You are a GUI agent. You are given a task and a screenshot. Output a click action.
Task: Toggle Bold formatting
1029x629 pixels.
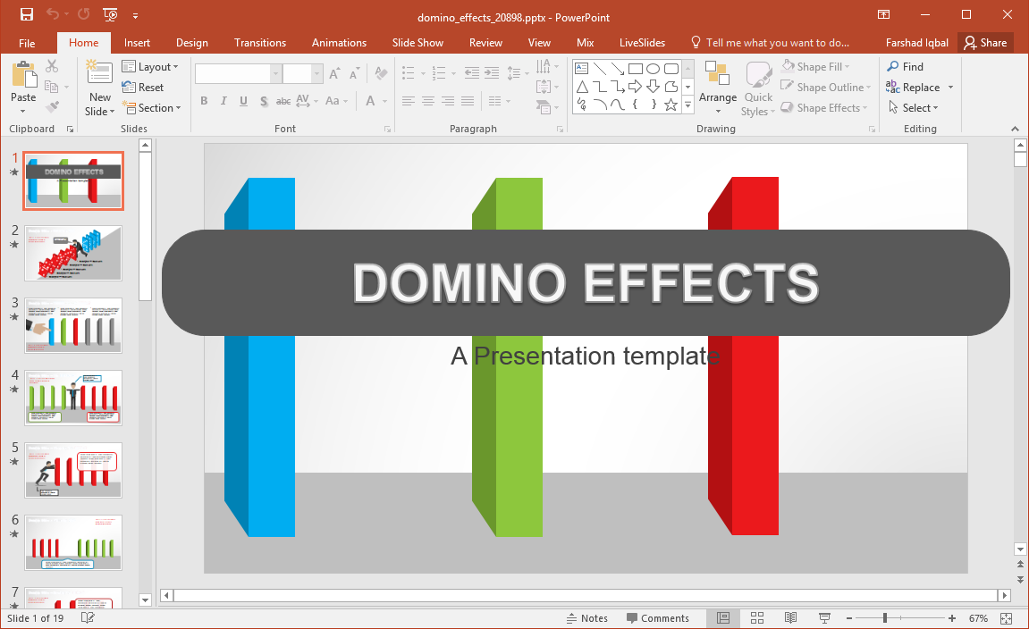pyautogui.click(x=204, y=102)
